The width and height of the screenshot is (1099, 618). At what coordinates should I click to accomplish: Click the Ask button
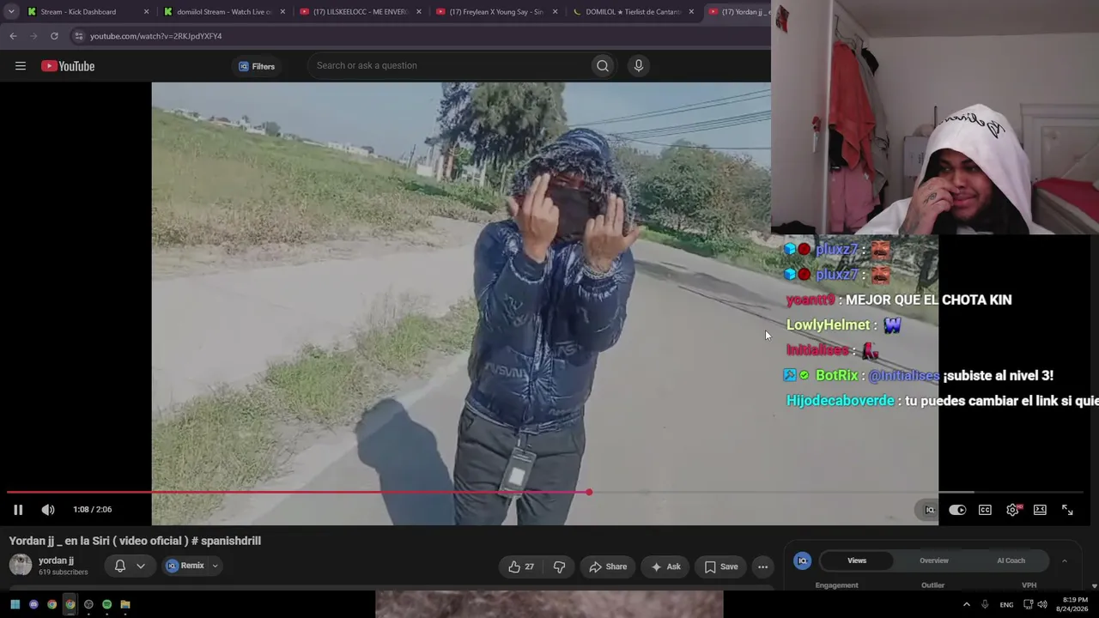coord(665,566)
